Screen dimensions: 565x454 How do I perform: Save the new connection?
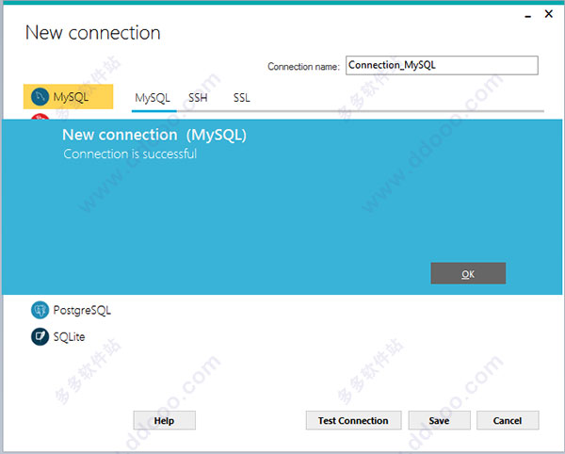pyautogui.click(x=439, y=420)
